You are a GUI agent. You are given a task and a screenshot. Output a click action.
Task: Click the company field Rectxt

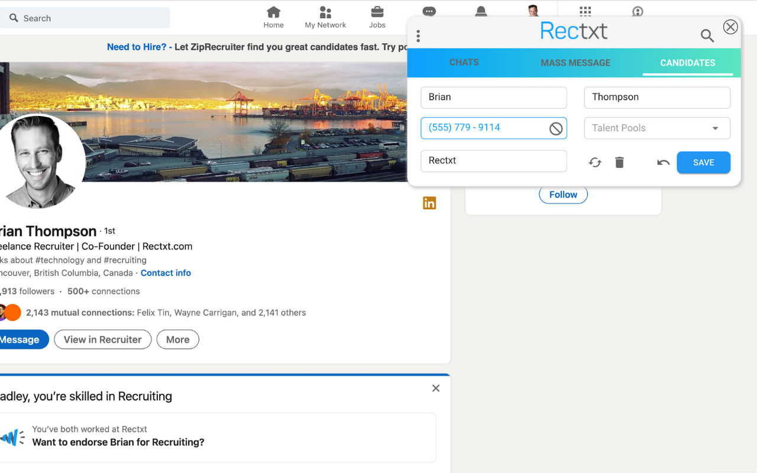coord(494,161)
